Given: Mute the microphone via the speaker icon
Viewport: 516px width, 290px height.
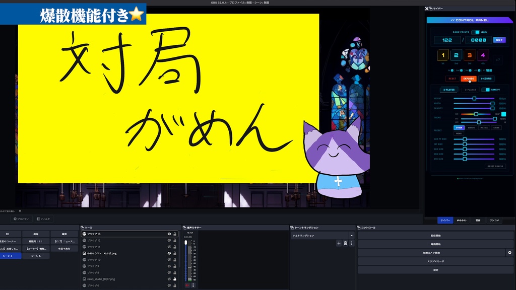Looking at the screenshot, I should (187, 284).
